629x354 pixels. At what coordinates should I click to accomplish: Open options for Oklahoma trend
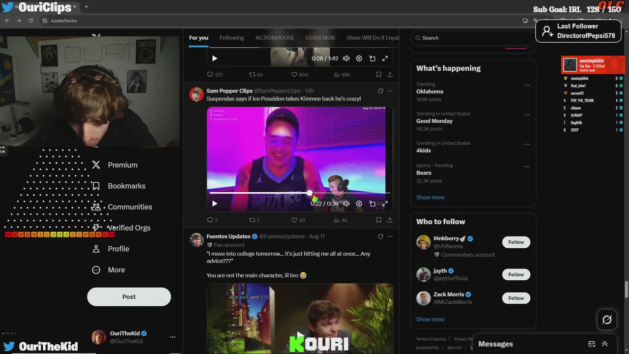pos(527,85)
